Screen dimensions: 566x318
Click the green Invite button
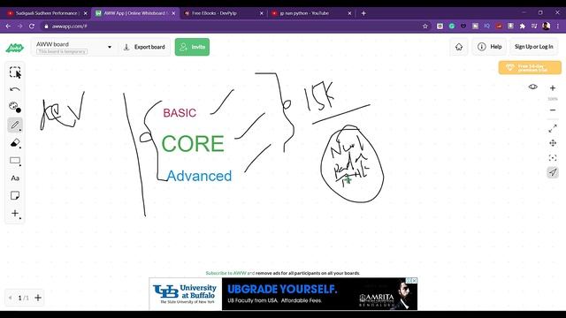pyautogui.click(x=192, y=47)
